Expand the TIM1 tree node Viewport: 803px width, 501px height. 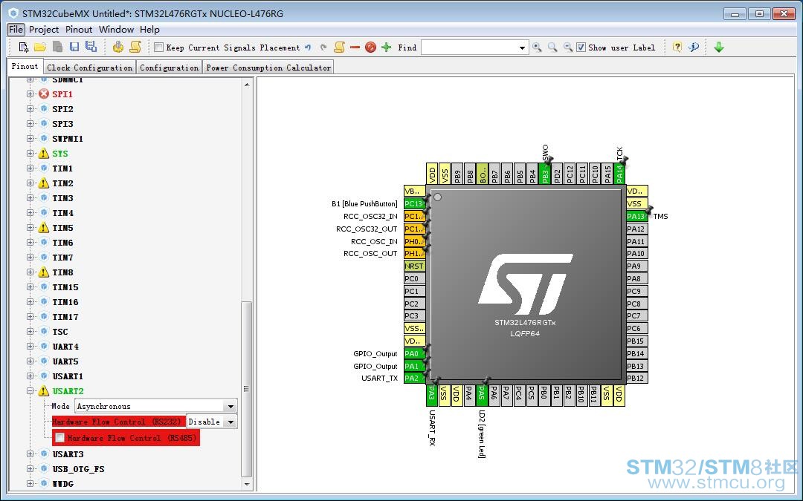coord(30,168)
